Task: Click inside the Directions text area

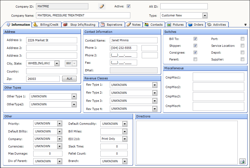Action: coord(187,142)
